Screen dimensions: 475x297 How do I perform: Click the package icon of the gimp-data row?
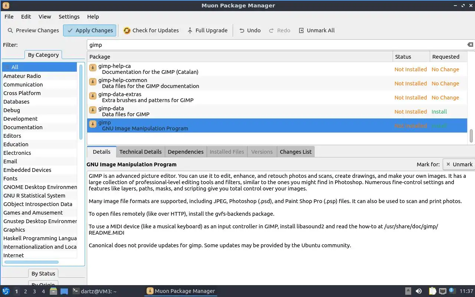coord(93,110)
